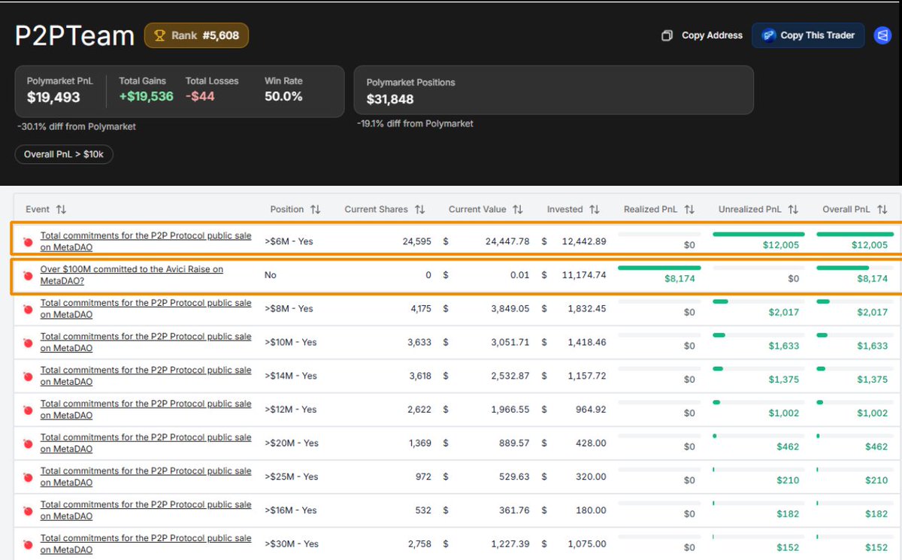
Task: Sort table by Position column arrows
Action: (x=315, y=210)
